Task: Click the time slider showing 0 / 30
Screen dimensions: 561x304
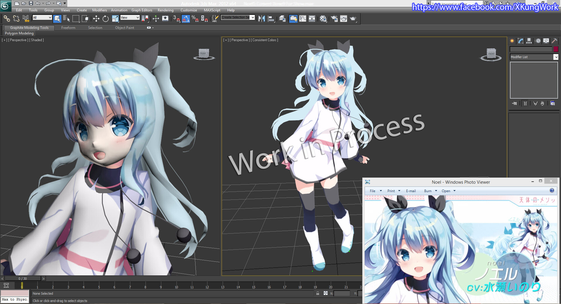Action: pos(23,279)
